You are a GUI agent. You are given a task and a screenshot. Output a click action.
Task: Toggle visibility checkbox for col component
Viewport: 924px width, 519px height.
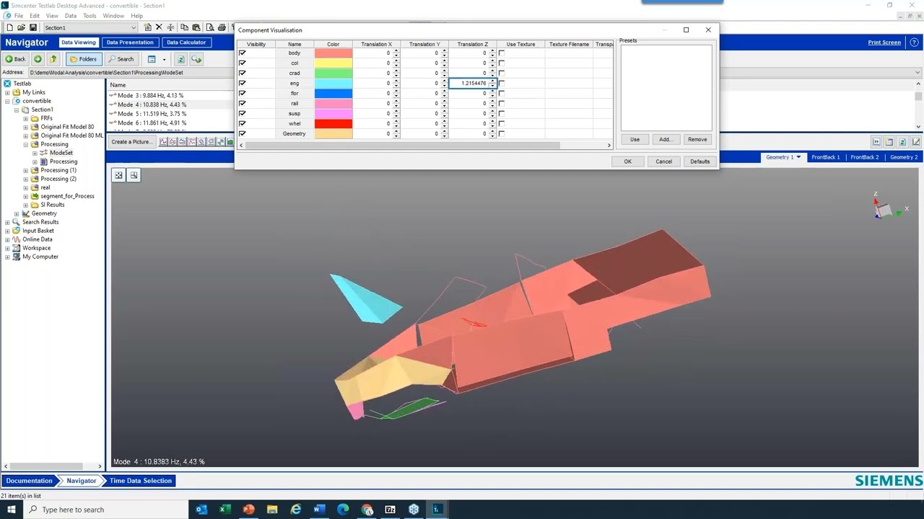242,63
